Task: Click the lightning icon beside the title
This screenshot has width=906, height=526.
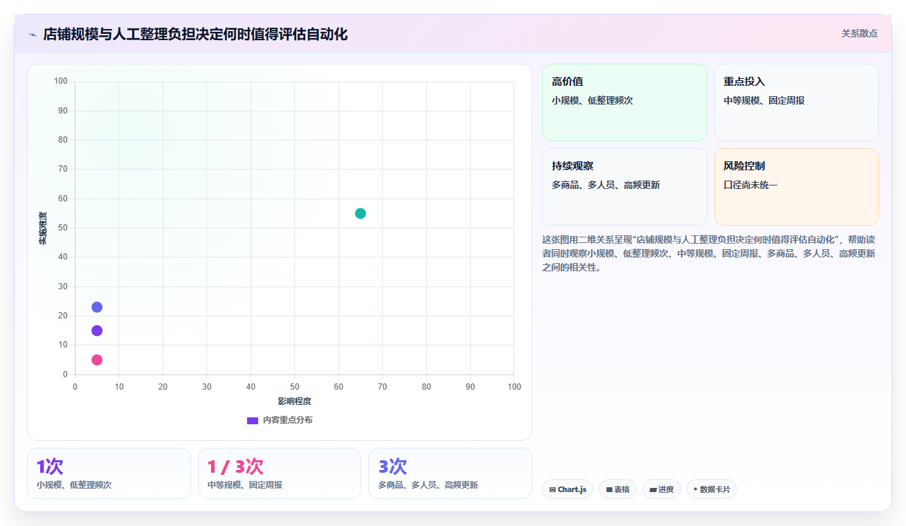Action: click(x=33, y=35)
